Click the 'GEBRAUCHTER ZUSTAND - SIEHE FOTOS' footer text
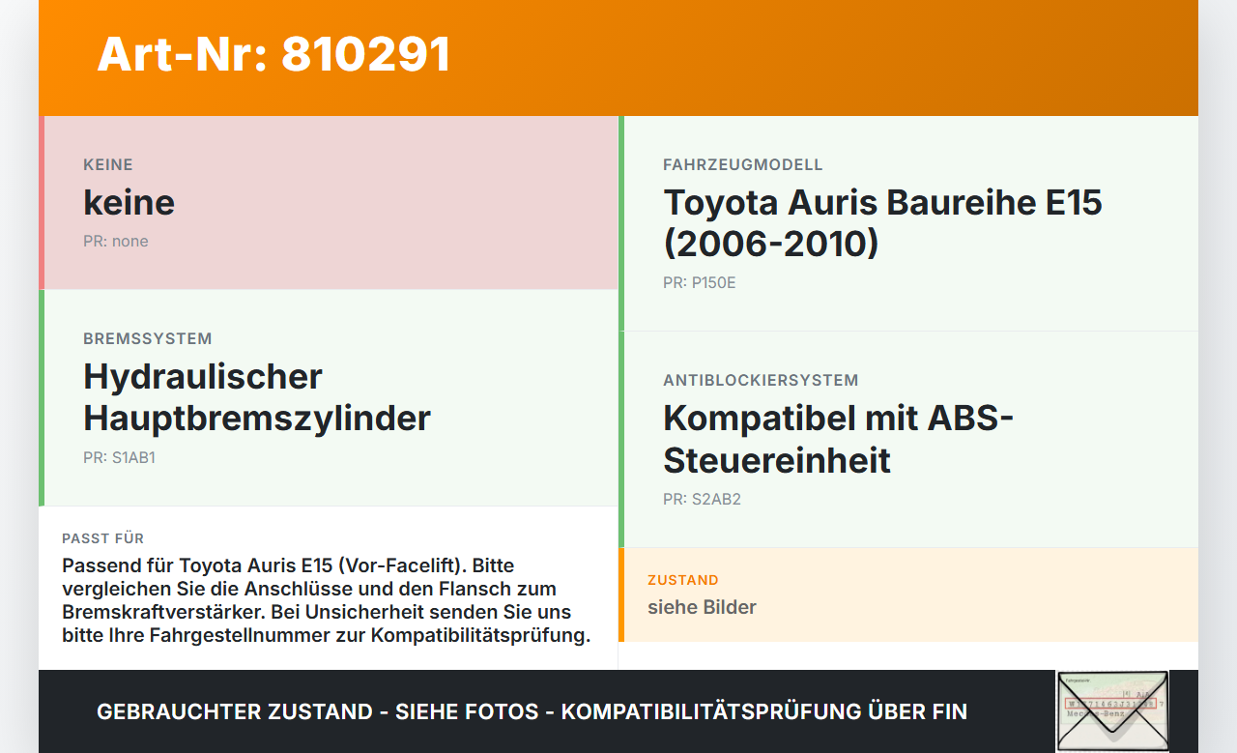This screenshot has width=1237, height=753. (x=532, y=711)
